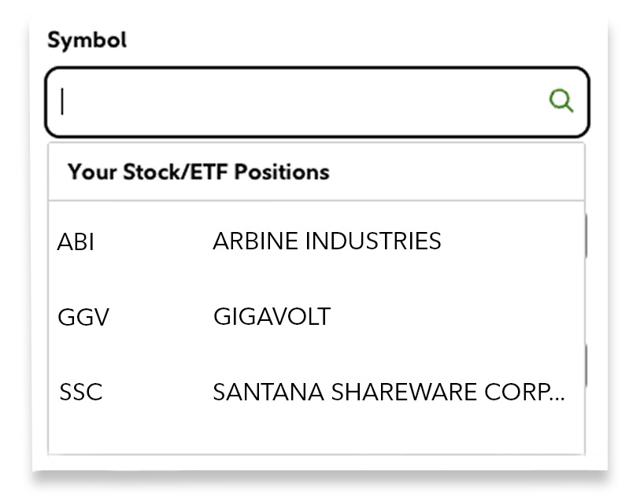640x501 pixels.
Task: Click the gray edge right of ARBINE INDUSTRIES row
Action: point(586,237)
